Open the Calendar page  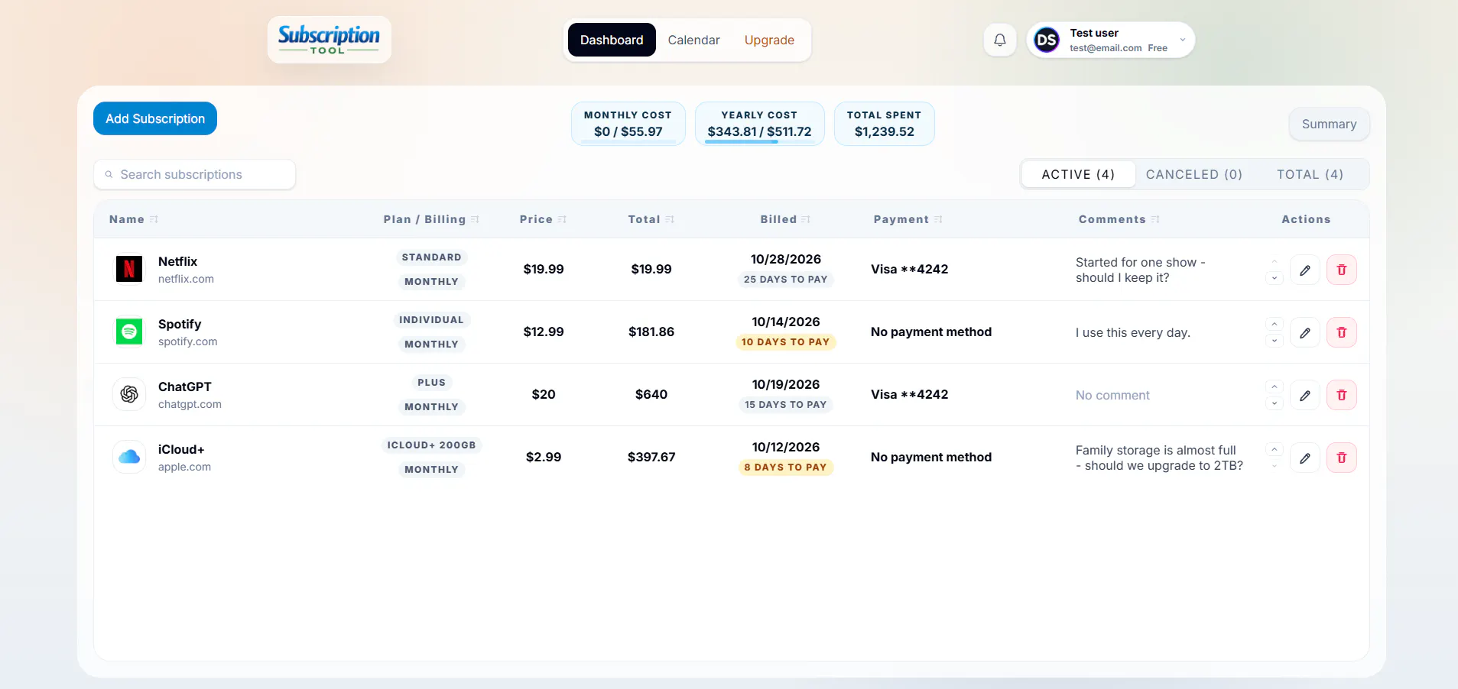693,40
